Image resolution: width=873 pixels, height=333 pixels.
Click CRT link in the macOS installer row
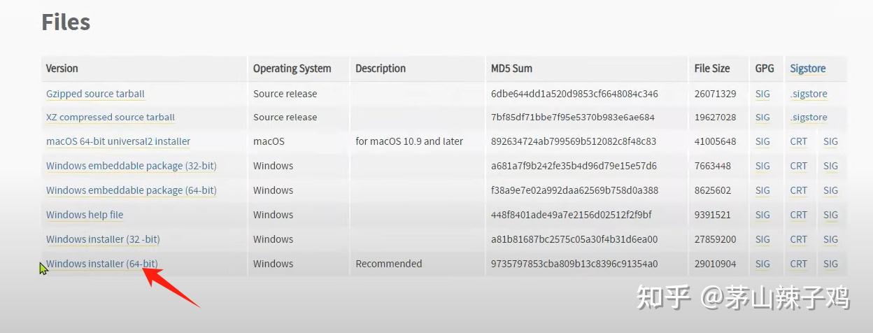tap(798, 141)
